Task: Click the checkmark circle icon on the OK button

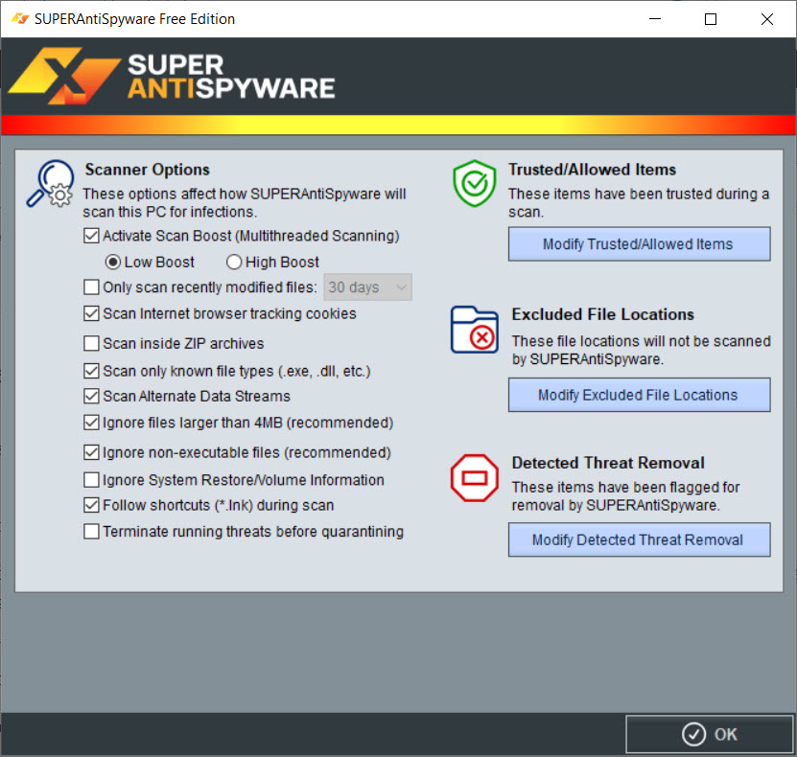Action: 693,734
